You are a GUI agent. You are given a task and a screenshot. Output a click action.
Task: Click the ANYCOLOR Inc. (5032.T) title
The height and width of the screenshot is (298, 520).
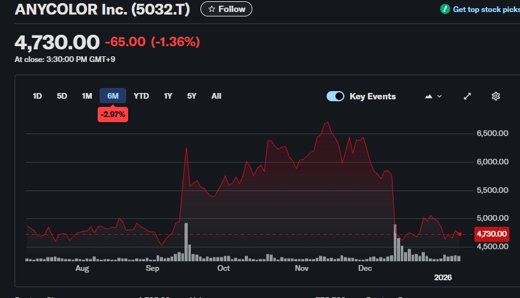(102, 9)
